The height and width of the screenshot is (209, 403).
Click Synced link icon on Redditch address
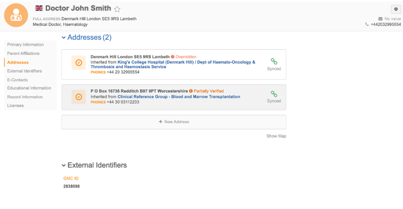pos(274,94)
